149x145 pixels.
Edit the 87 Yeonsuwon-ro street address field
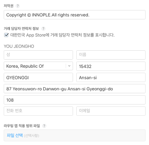click(74, 89)
